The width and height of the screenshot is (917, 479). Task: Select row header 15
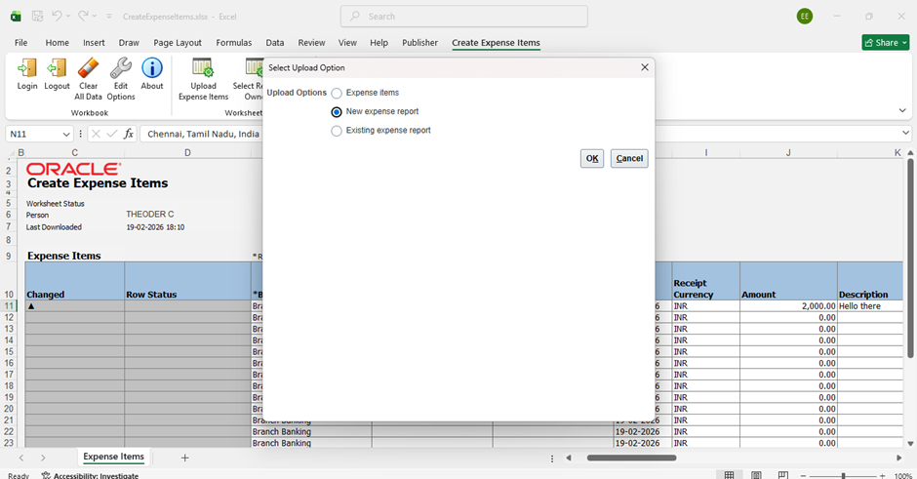coord(9,351)
